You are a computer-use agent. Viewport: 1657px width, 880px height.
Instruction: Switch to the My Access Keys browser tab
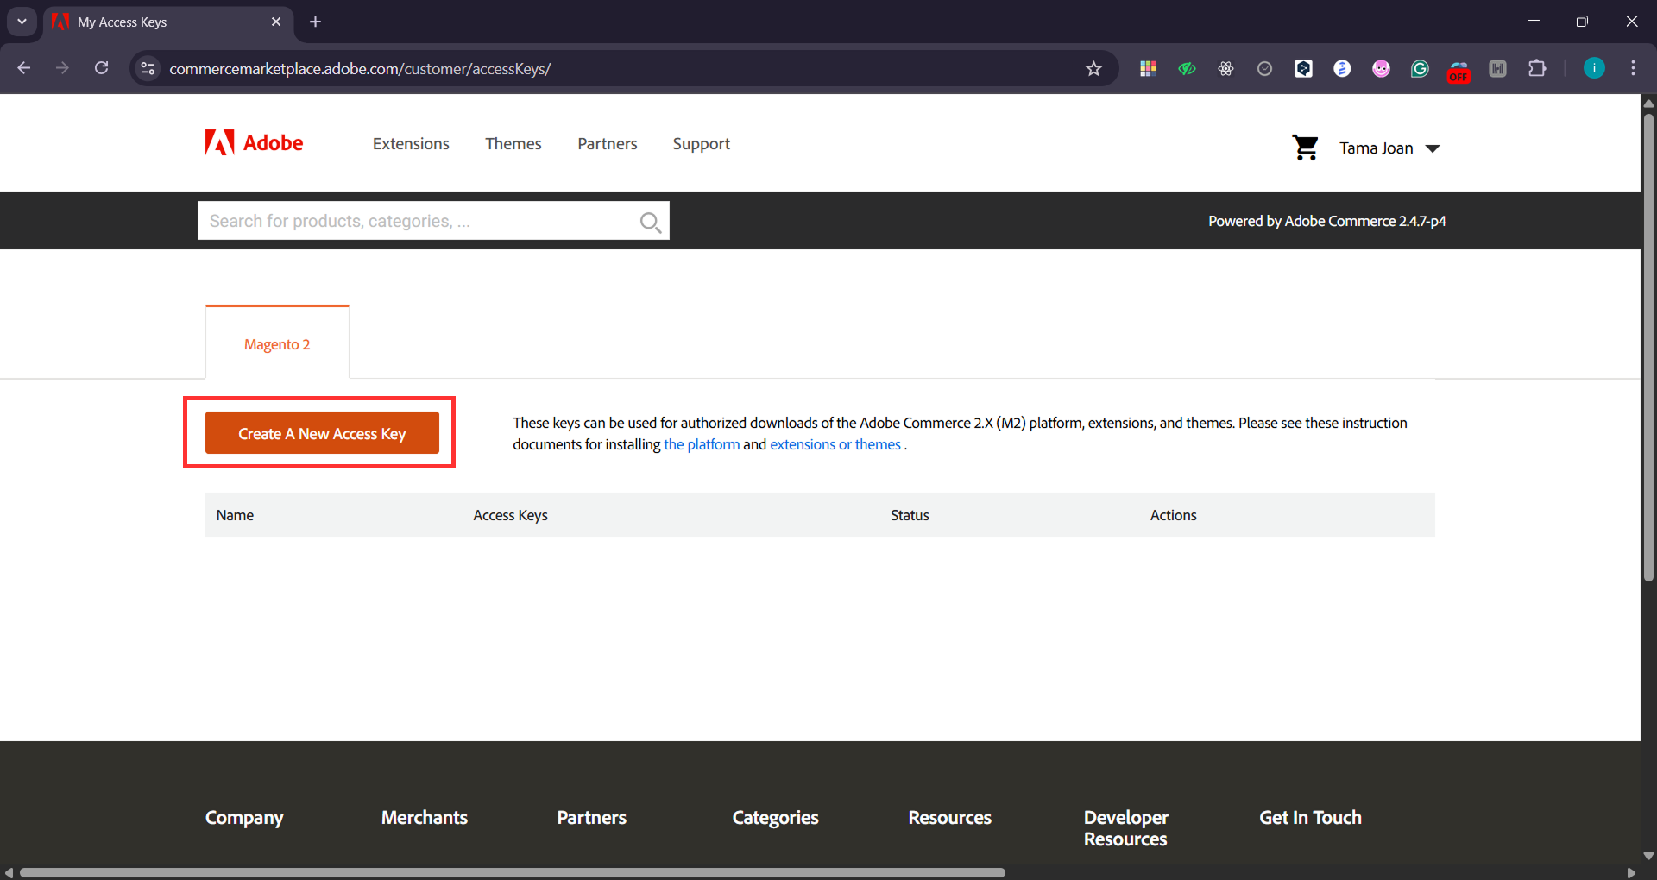pos(168,22)
